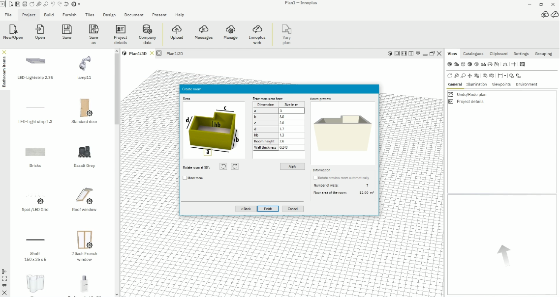The width and height of the screenshot is (560, 297).
Task: Open the dropdown next to the measurement tool
Action: point(505,75)
